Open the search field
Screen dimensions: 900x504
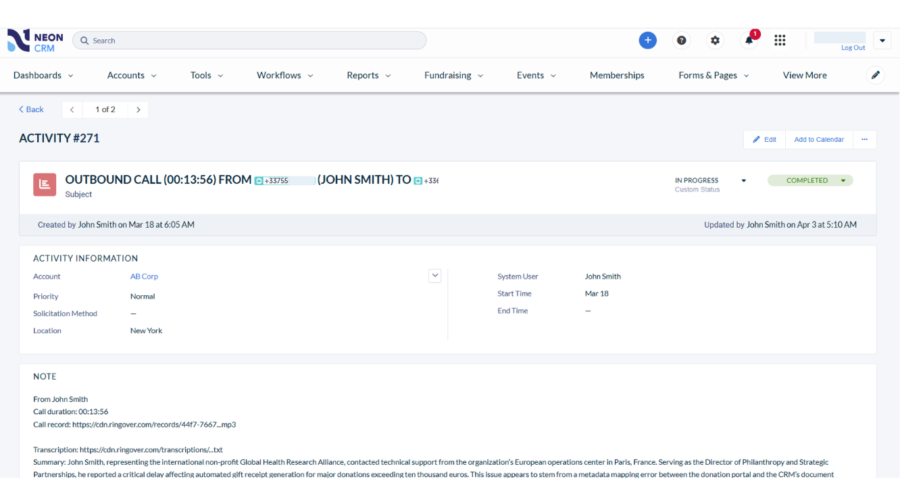click(x=249, y=40)
